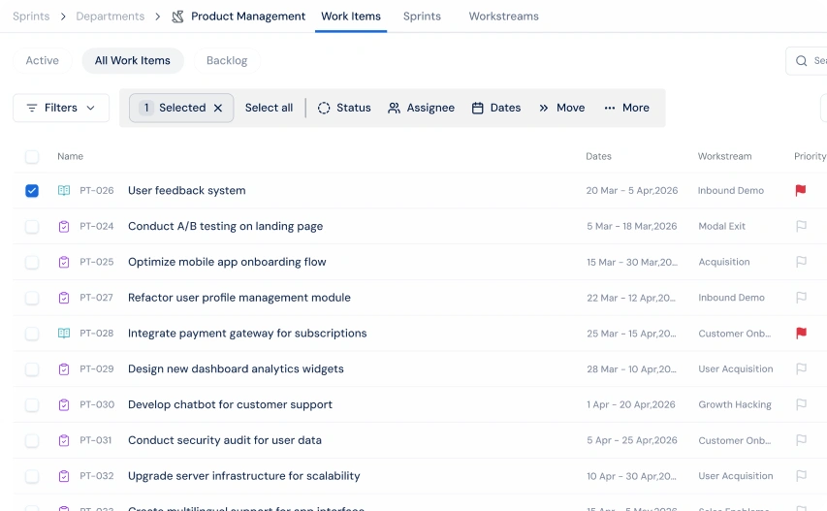Open Develop chatbot for customer support
The image size is (827, 511).
[x=230, y=404]
